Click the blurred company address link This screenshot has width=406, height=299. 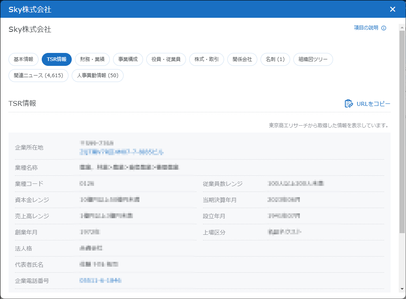pyautogui.click(x=122, y=152)
